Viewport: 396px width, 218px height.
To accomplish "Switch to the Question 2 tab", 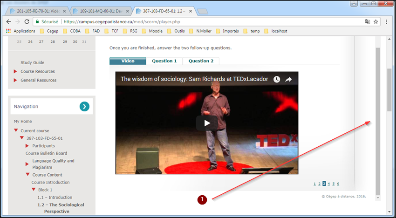I will [x=201, y=61].
